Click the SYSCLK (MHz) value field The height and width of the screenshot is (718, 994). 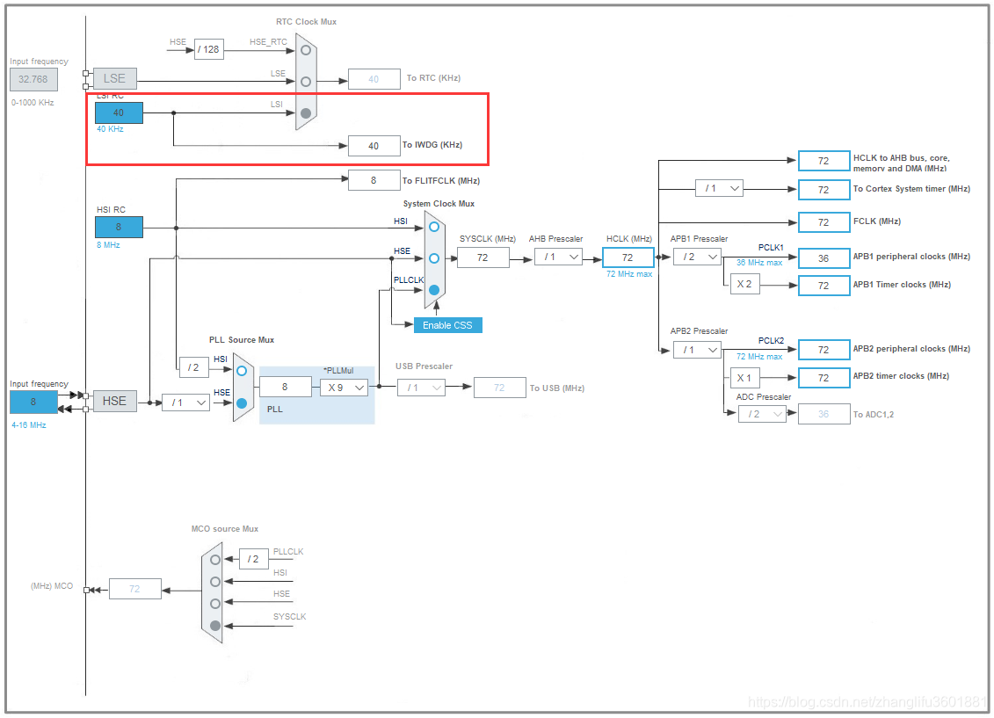[483, 257]
